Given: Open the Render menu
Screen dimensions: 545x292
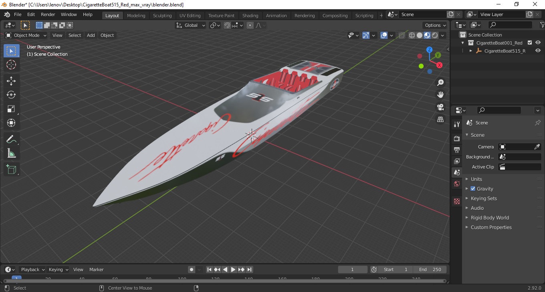Looking at the screenshot, I should coord(48,14).
